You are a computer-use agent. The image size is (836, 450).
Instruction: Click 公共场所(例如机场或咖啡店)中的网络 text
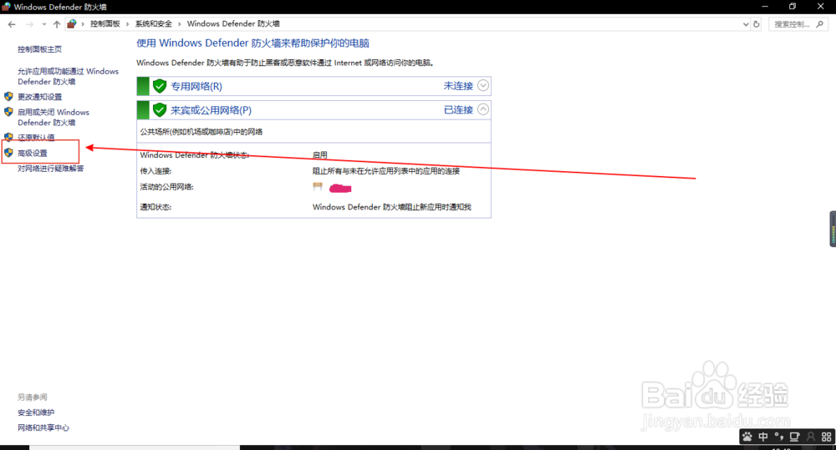[x=201, y=132]
